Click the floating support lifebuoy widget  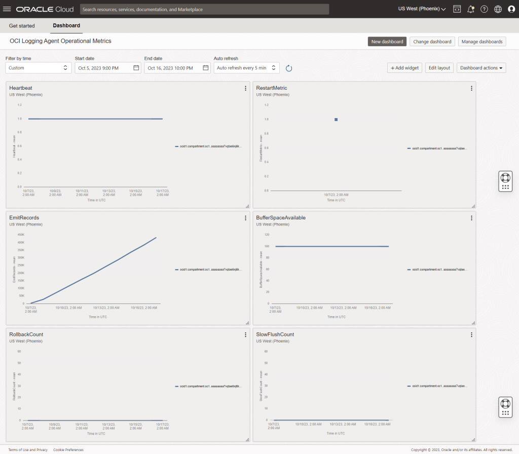pos(505,181)
